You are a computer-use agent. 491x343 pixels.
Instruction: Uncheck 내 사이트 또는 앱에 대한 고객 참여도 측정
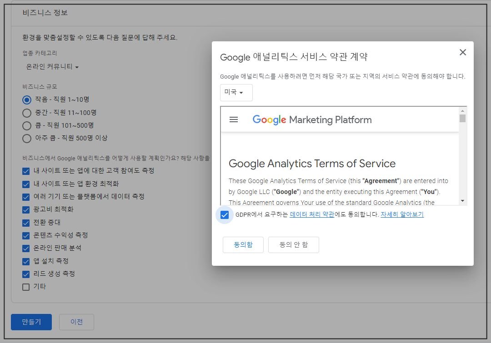pos(26,171)
